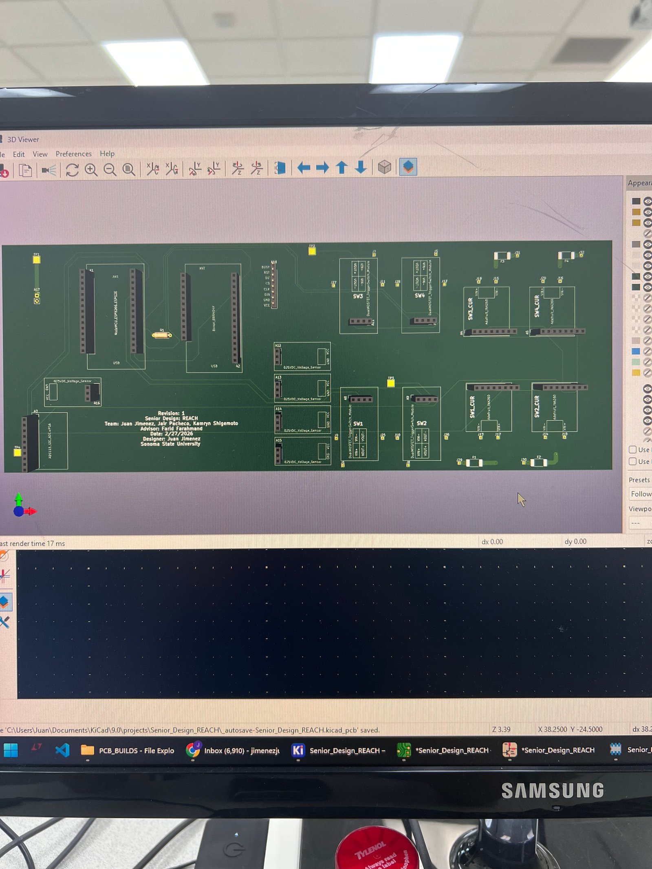The width and height of the screenshot is (652, 869).
Task: Click the dark PCB editor canvas behind the viewer
Action: pos(334,623)
